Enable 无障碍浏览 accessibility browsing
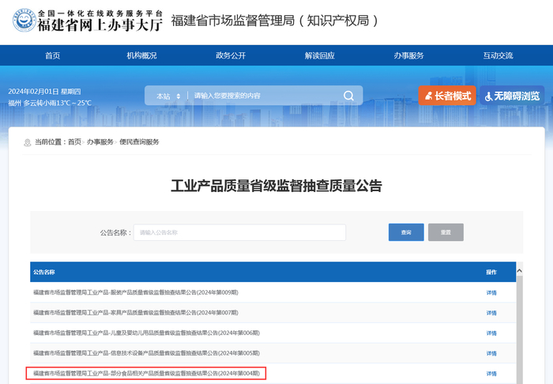 (x=512, y=96)
